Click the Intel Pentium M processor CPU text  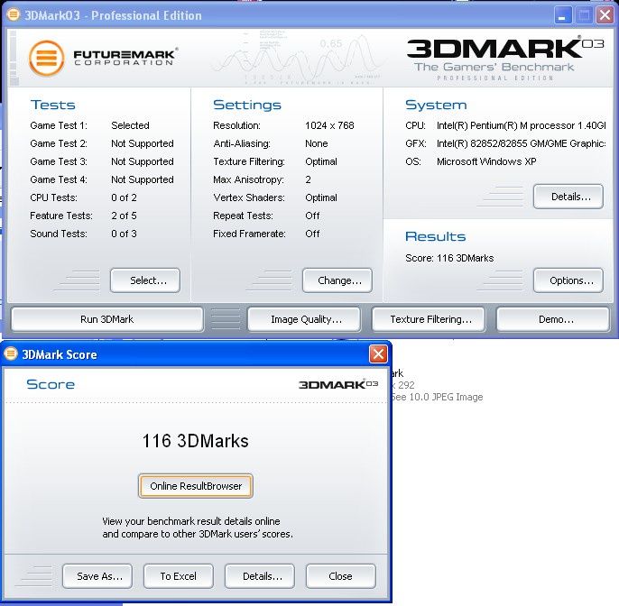(522, 125)
